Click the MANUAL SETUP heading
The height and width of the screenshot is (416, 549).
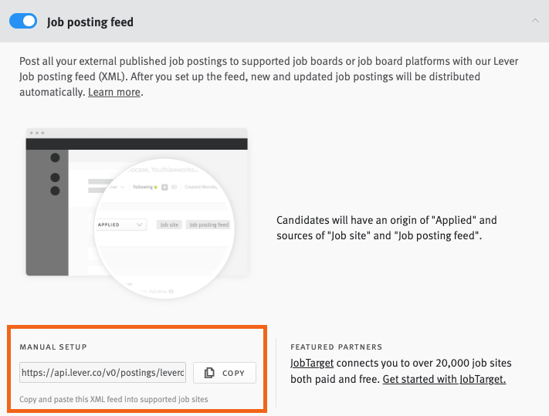pyautogui.click(x=53, y=347)
